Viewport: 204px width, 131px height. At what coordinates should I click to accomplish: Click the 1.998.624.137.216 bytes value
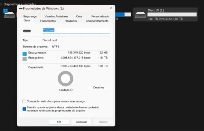(x=75, y=58)
